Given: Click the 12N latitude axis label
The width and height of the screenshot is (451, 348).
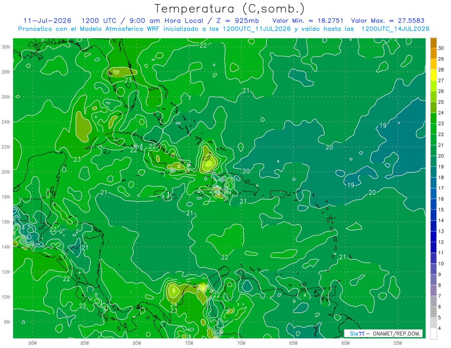Looking at the screenshot, I should pyautogui.click(x=6, y=272).
